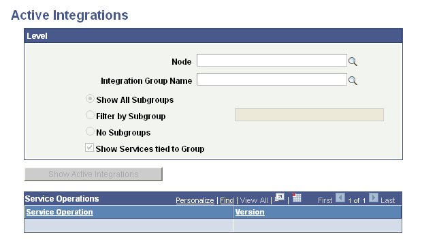The height and width of the screenshot is (250, 422).
Task: Click the Active Integrations page title
Action: pyautogui.click(x=69, y=15)
